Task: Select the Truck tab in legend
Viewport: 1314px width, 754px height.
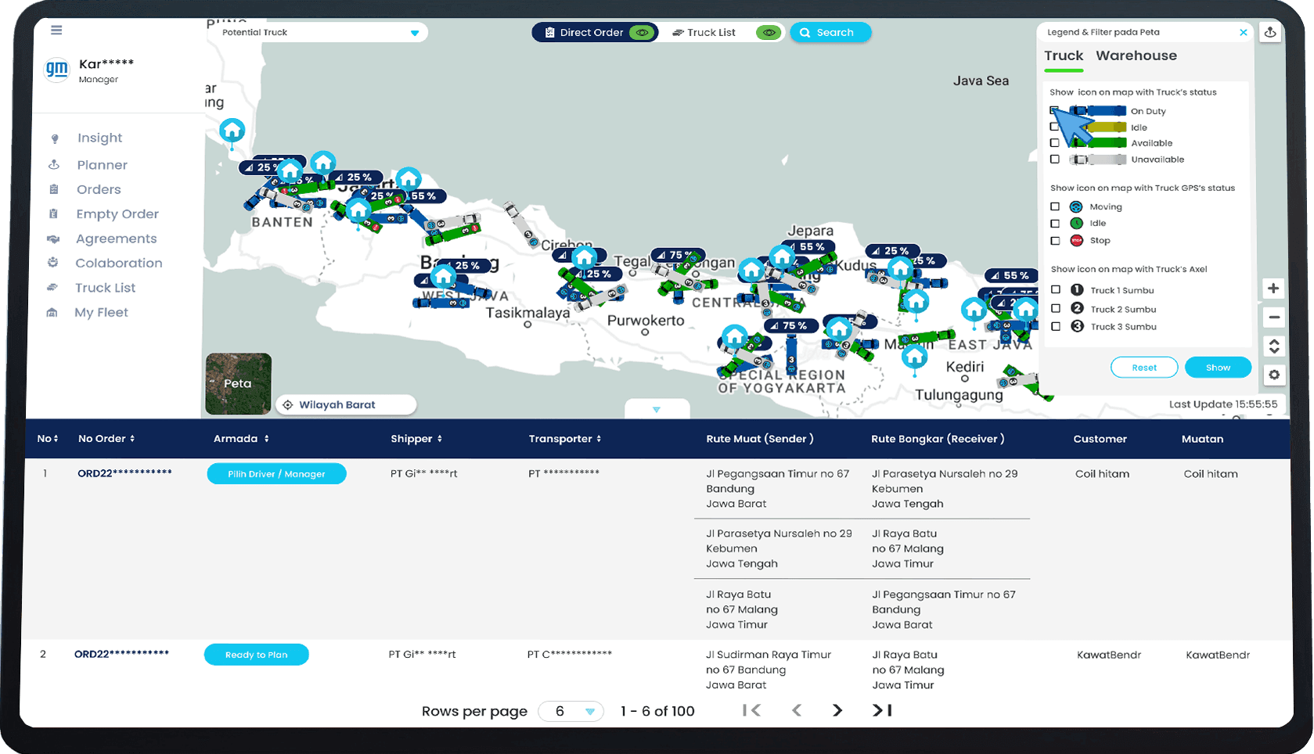Action: pos(1064,56)
